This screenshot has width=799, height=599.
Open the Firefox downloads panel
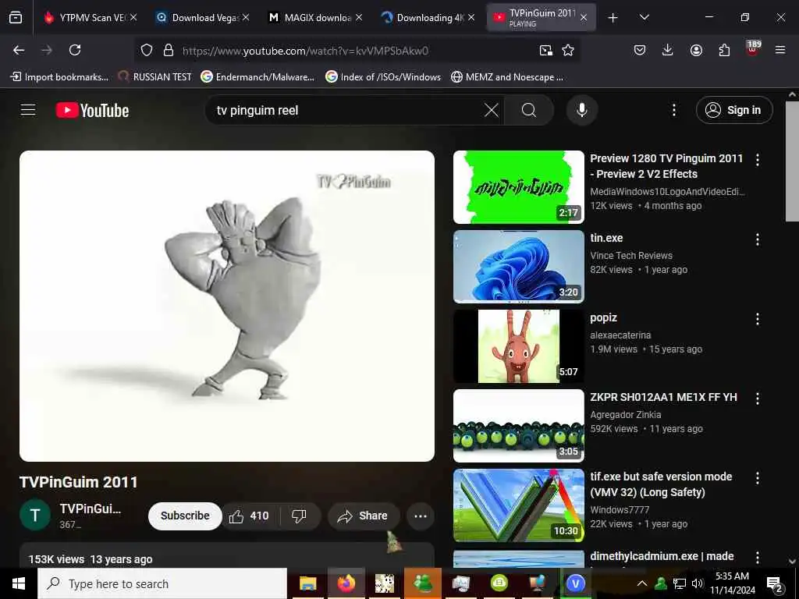click(x=668, y=50)
